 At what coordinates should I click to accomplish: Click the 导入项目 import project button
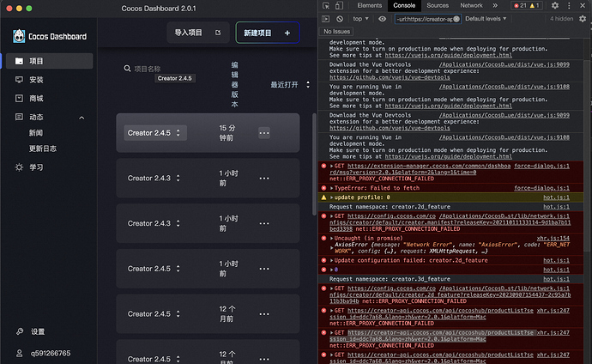(x=198, y=33)
